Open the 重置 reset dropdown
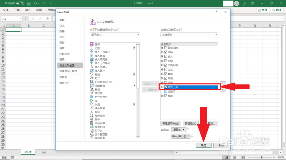Viewport: 286px width, 160px height. point(179,130)
